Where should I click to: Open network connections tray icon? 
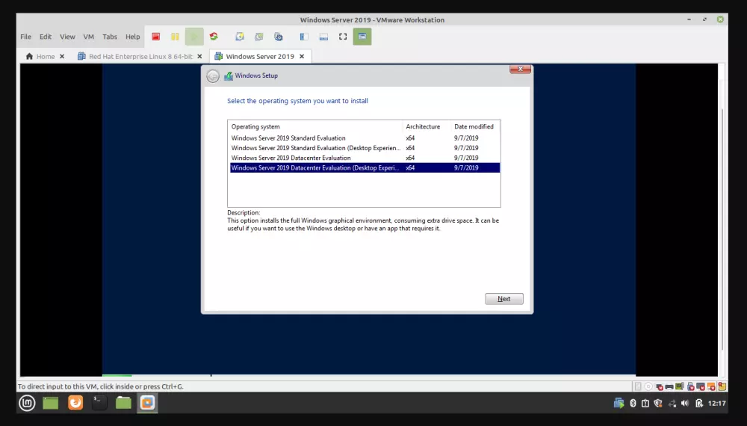point(672,403)
